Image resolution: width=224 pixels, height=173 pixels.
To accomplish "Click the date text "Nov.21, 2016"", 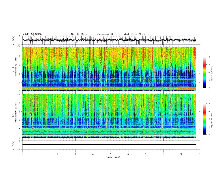I will [x=79, y=34].
